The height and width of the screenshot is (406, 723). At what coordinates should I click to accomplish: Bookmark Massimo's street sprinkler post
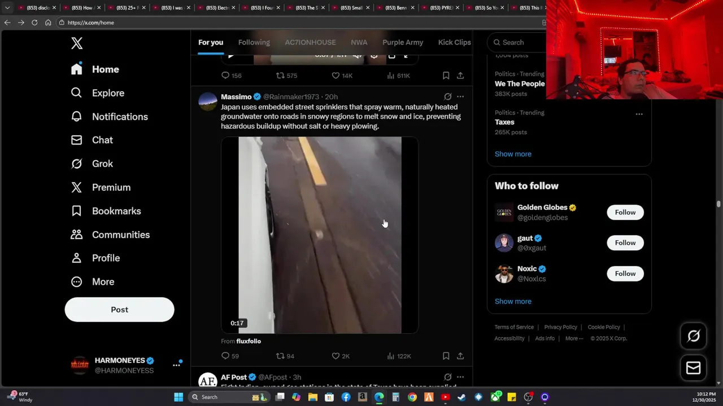pyautogui.click(x=446, y=356)
